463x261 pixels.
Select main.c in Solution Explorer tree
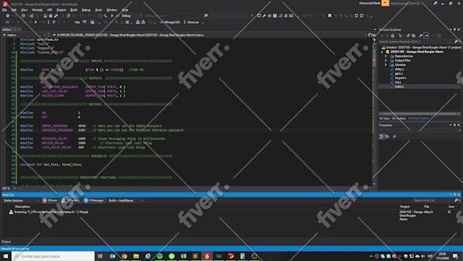click(x=399, y=87)
